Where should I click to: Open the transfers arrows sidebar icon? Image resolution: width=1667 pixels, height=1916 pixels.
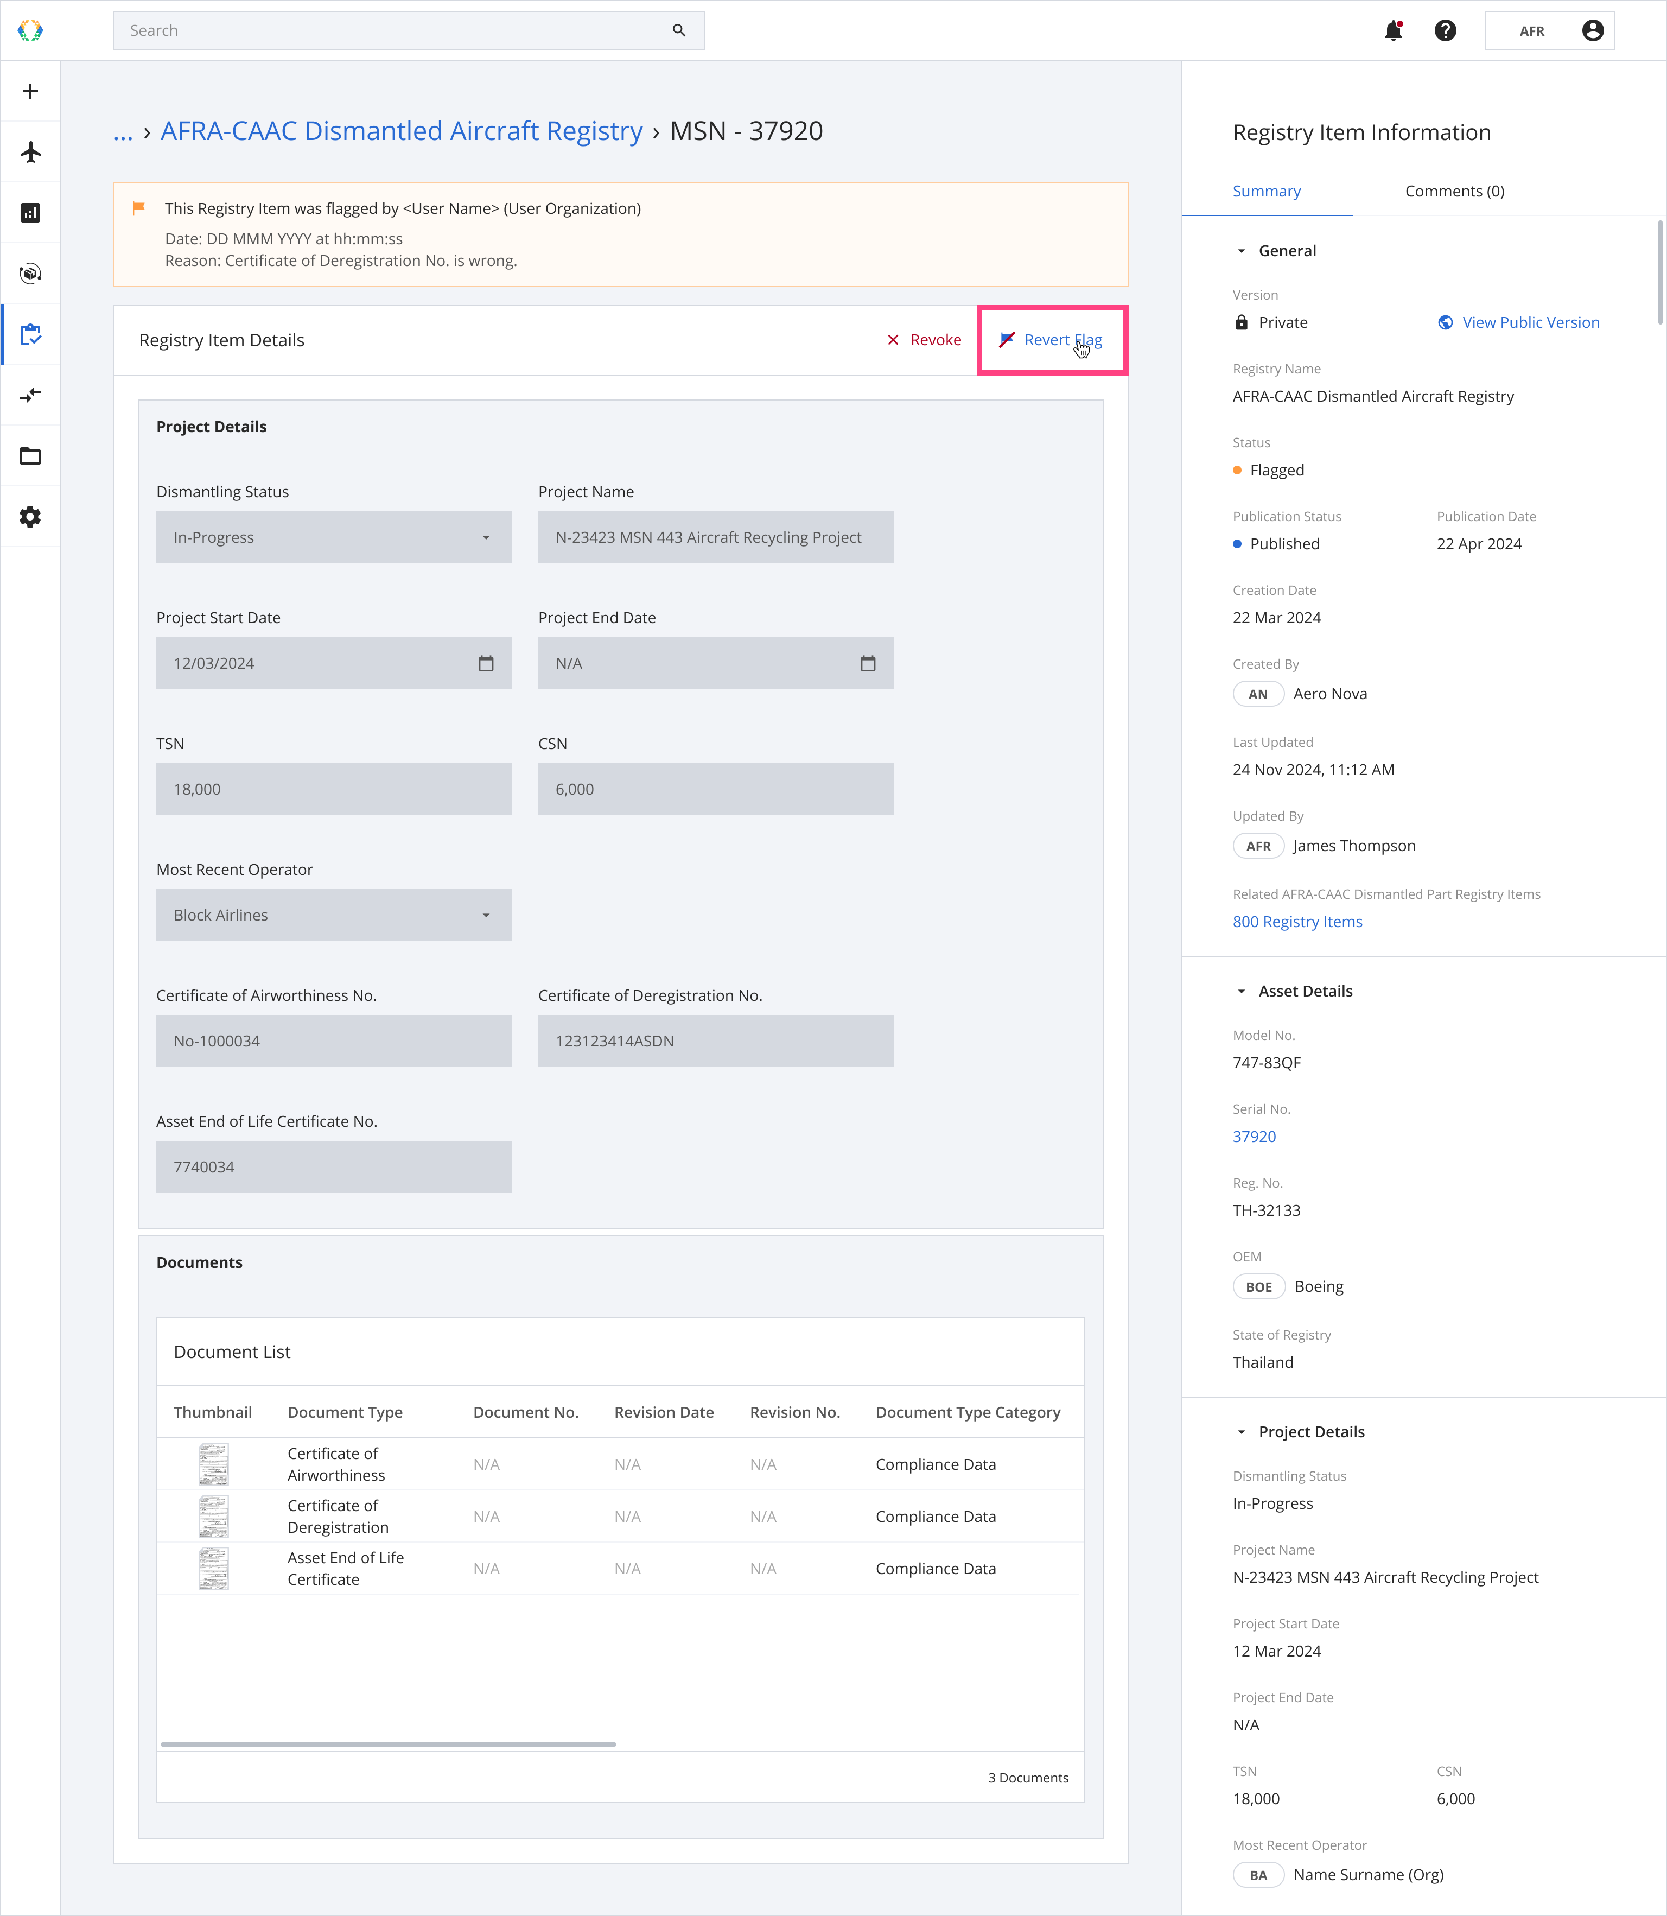pyautogui.click(x=31, y=396)
